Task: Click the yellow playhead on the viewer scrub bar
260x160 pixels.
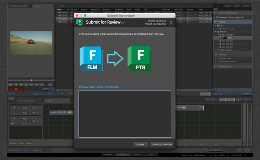Action: (31, 80)
